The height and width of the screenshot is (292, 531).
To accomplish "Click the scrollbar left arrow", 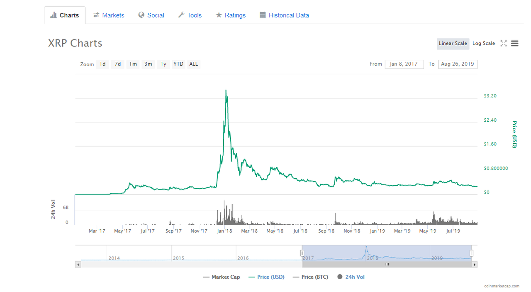I will pos(78,264).
